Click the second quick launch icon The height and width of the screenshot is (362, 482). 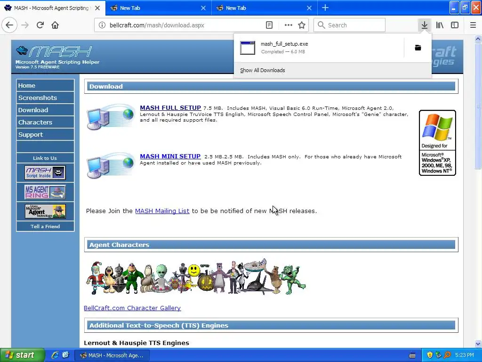[x=65, y=355]
